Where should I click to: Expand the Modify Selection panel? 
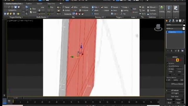(42, 17)
